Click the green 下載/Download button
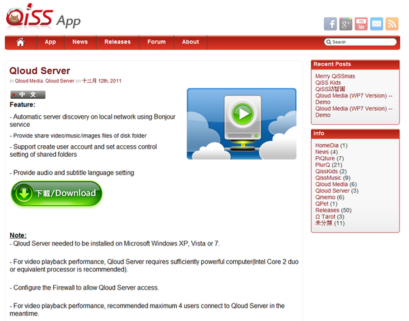 (57, 194)
